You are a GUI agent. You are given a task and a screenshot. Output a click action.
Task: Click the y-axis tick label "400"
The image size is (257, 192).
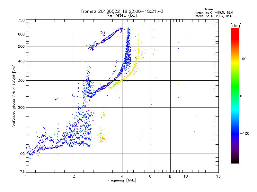click(21, 61)
